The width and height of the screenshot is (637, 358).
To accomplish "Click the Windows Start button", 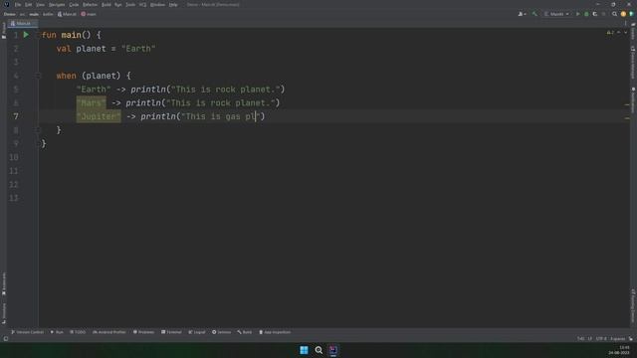I will pos(304,350).
